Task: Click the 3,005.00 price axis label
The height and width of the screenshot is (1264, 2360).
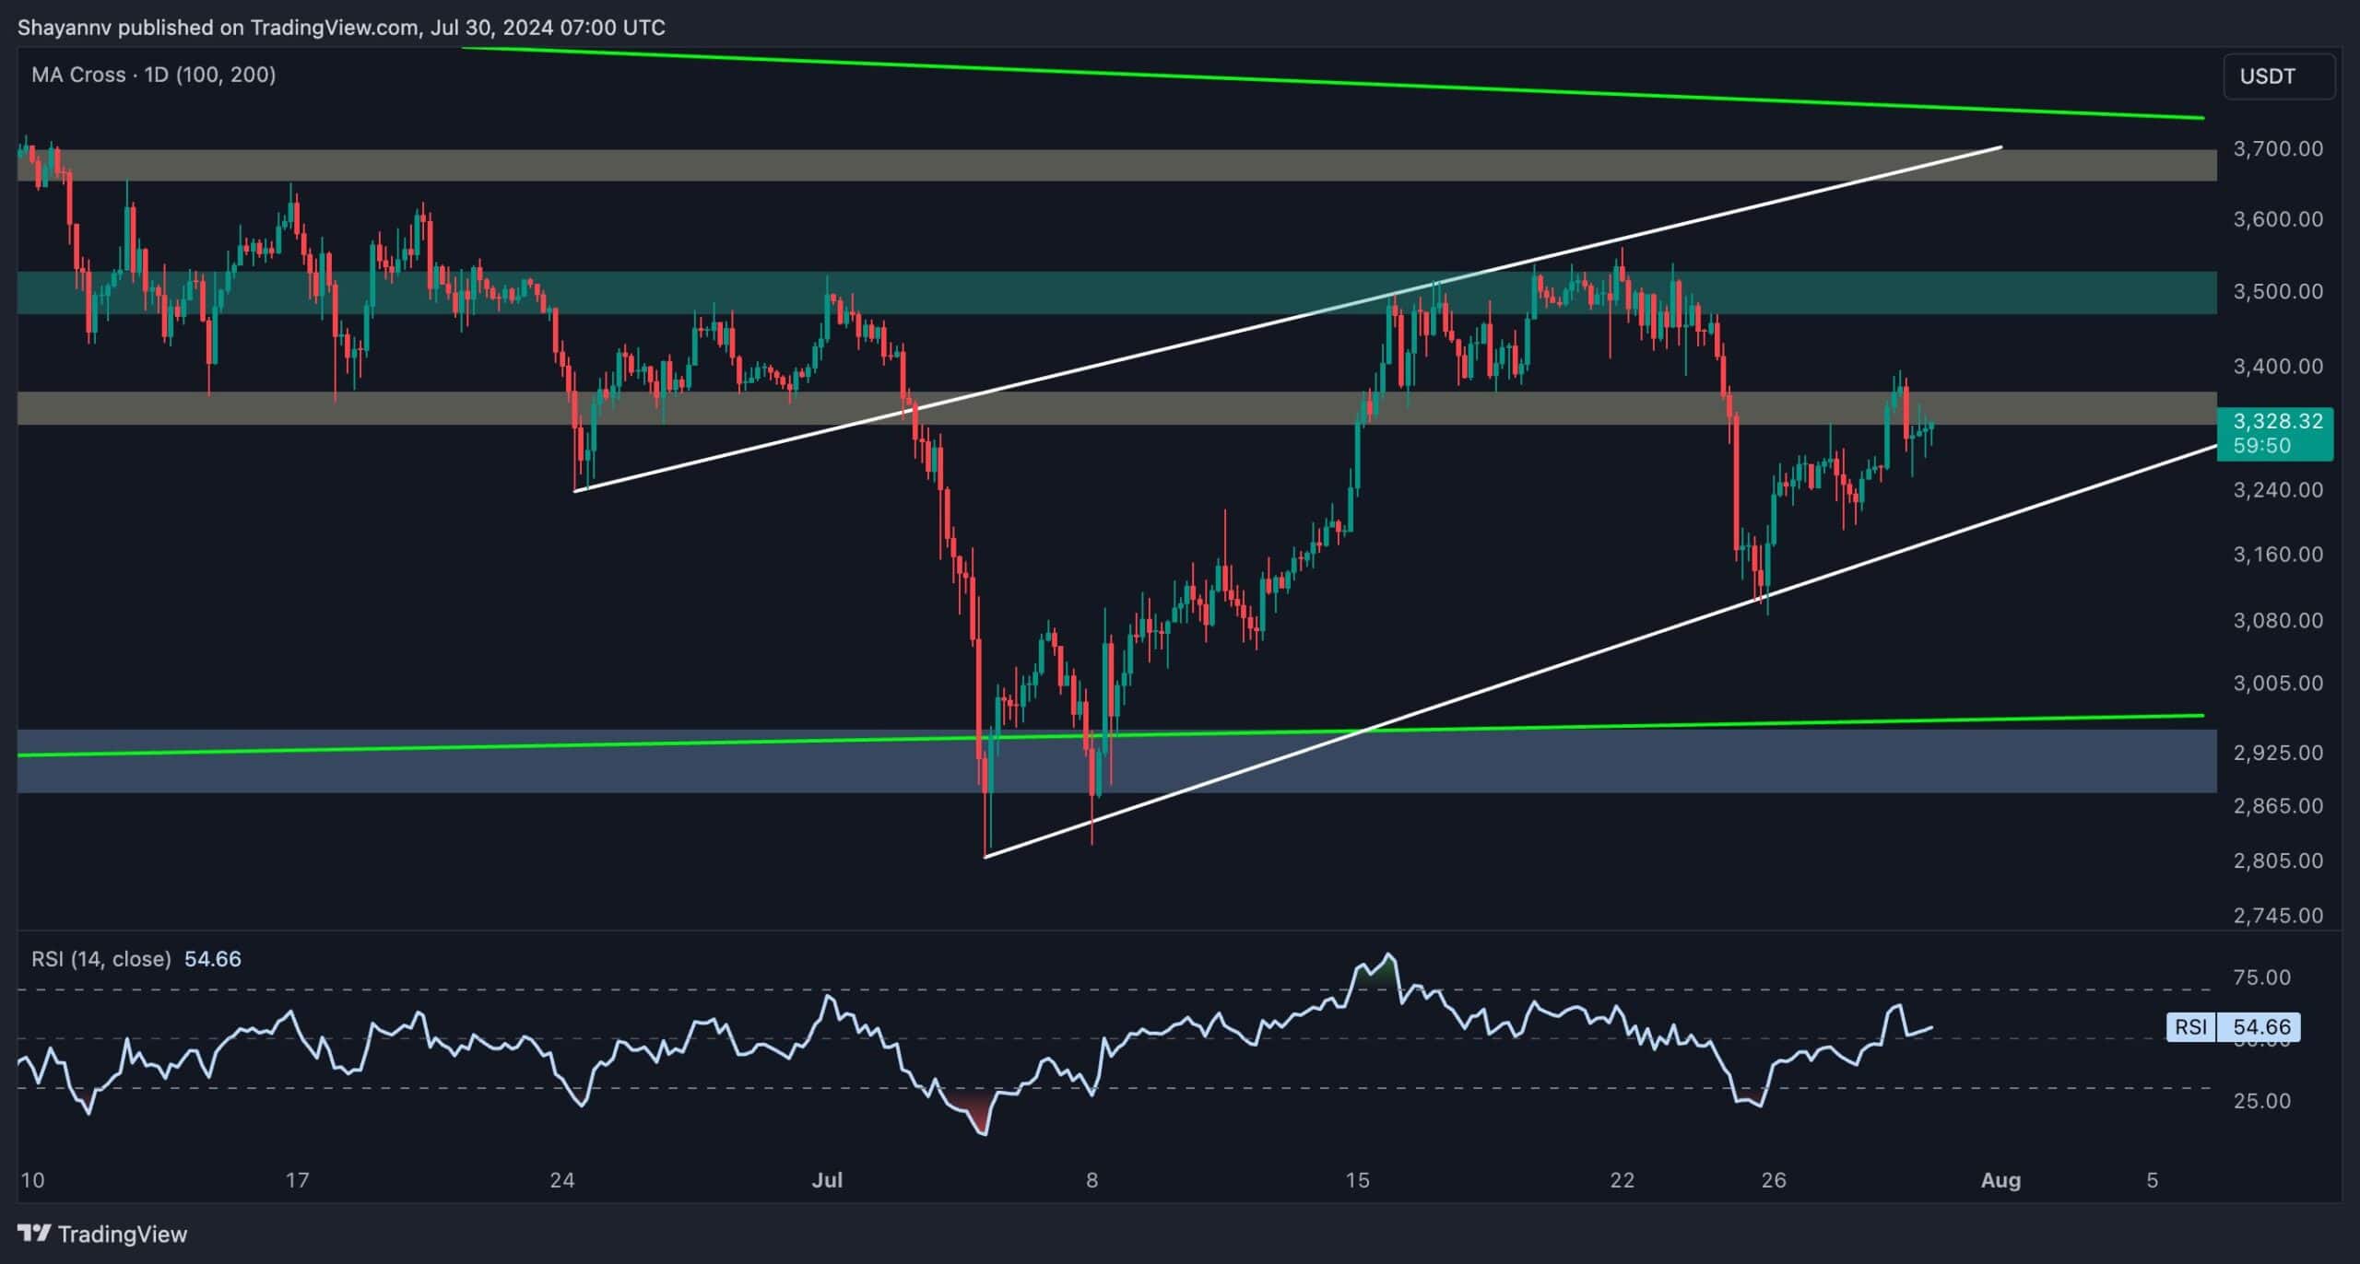Action: click(2277, 684)
